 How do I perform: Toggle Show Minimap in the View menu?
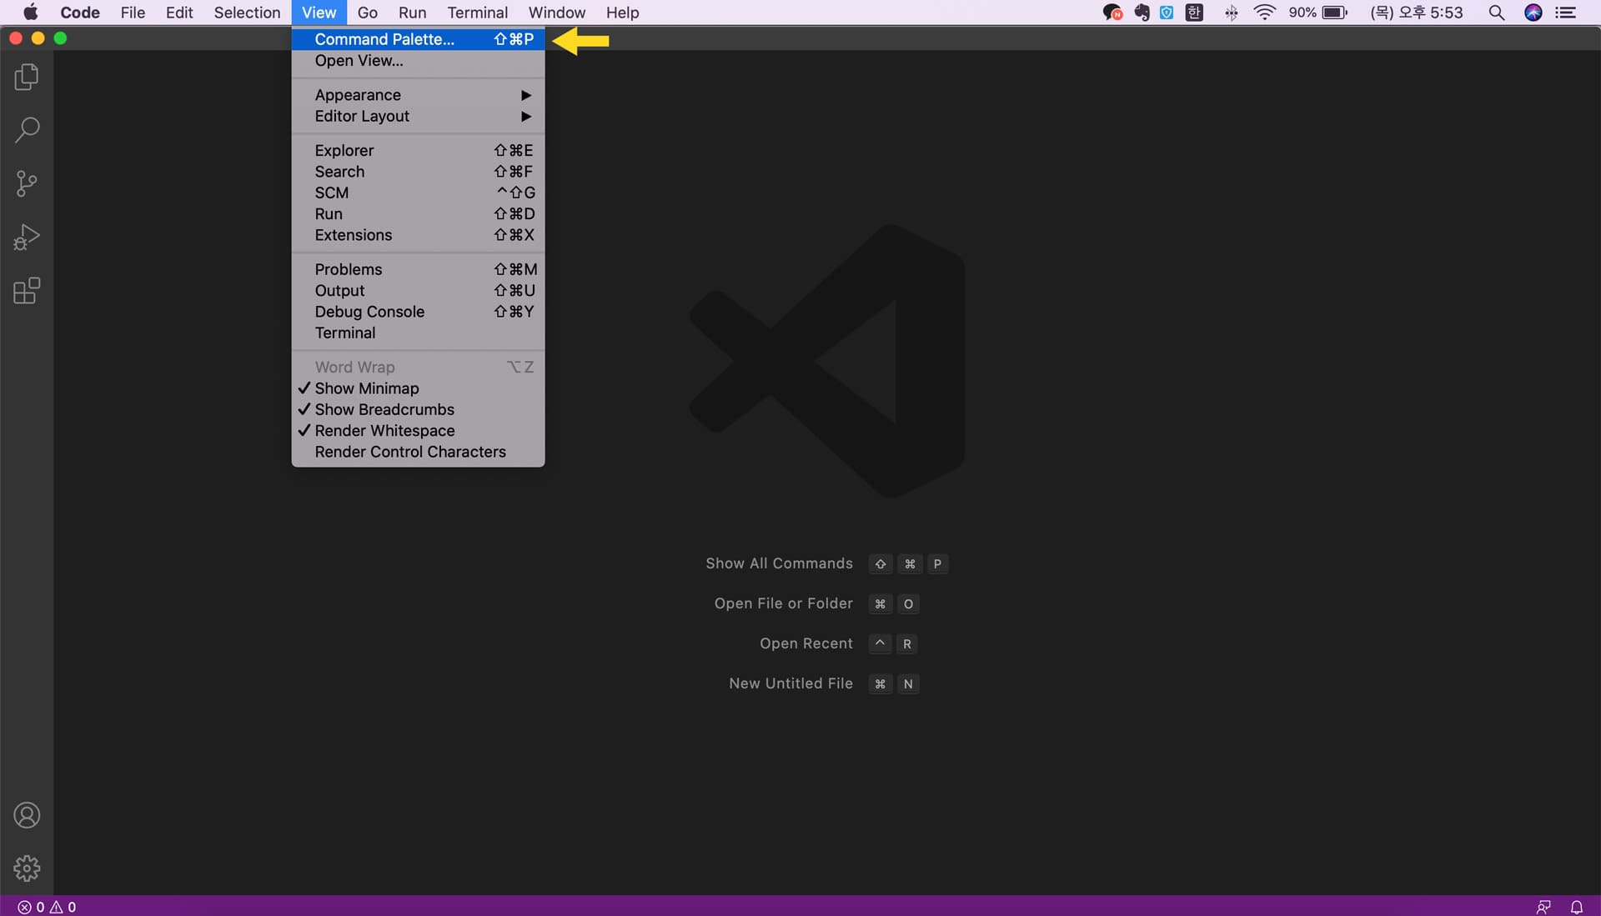(367, 388)
